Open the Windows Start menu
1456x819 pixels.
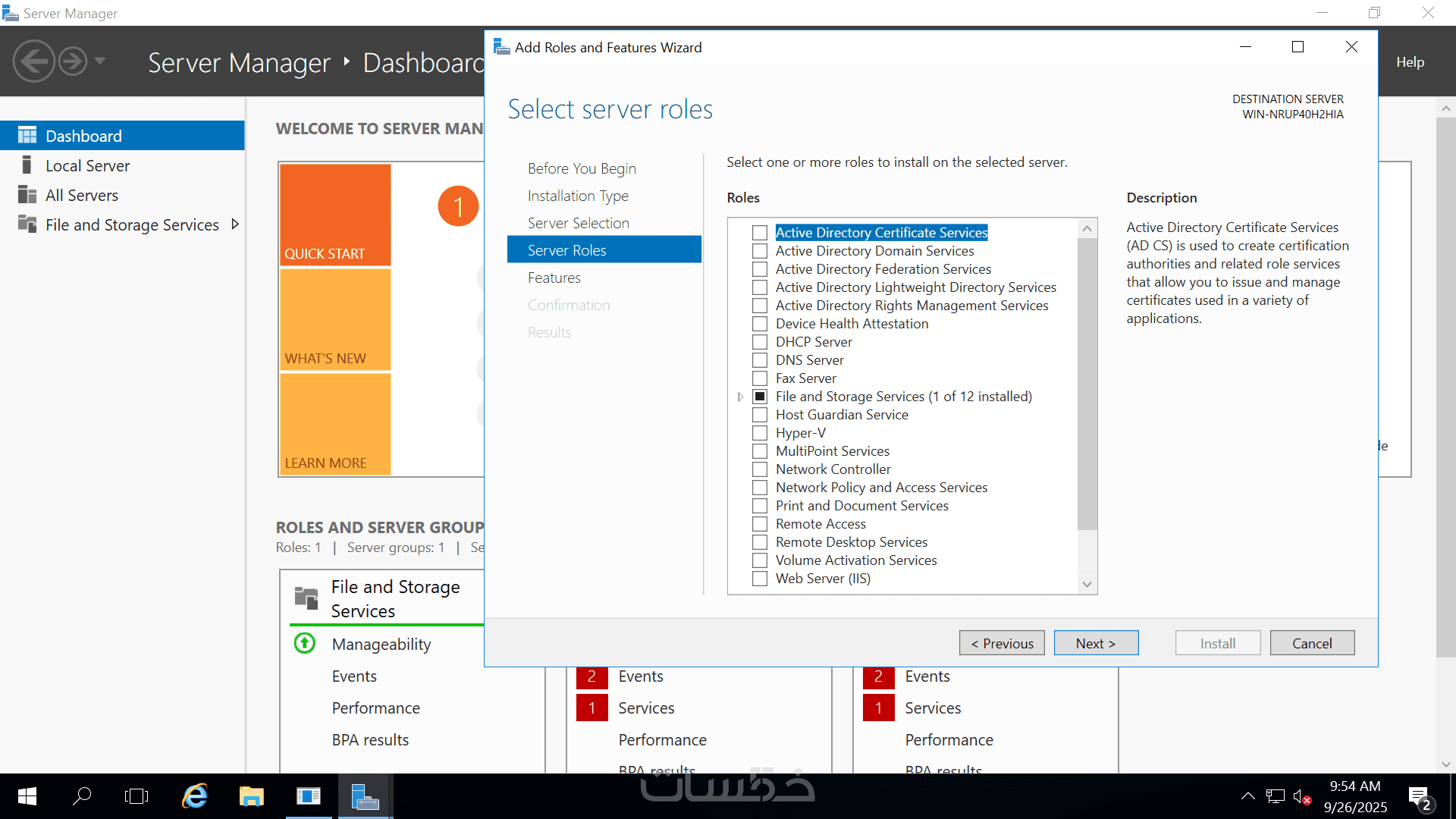point(27,796)
